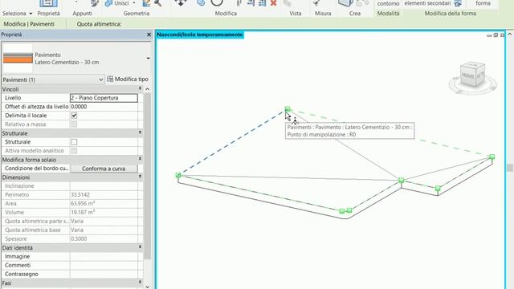Viewport: 514px width, 289px height.
Task: Click the Area value 63.956 m²
Action: (x=83, y=203)
